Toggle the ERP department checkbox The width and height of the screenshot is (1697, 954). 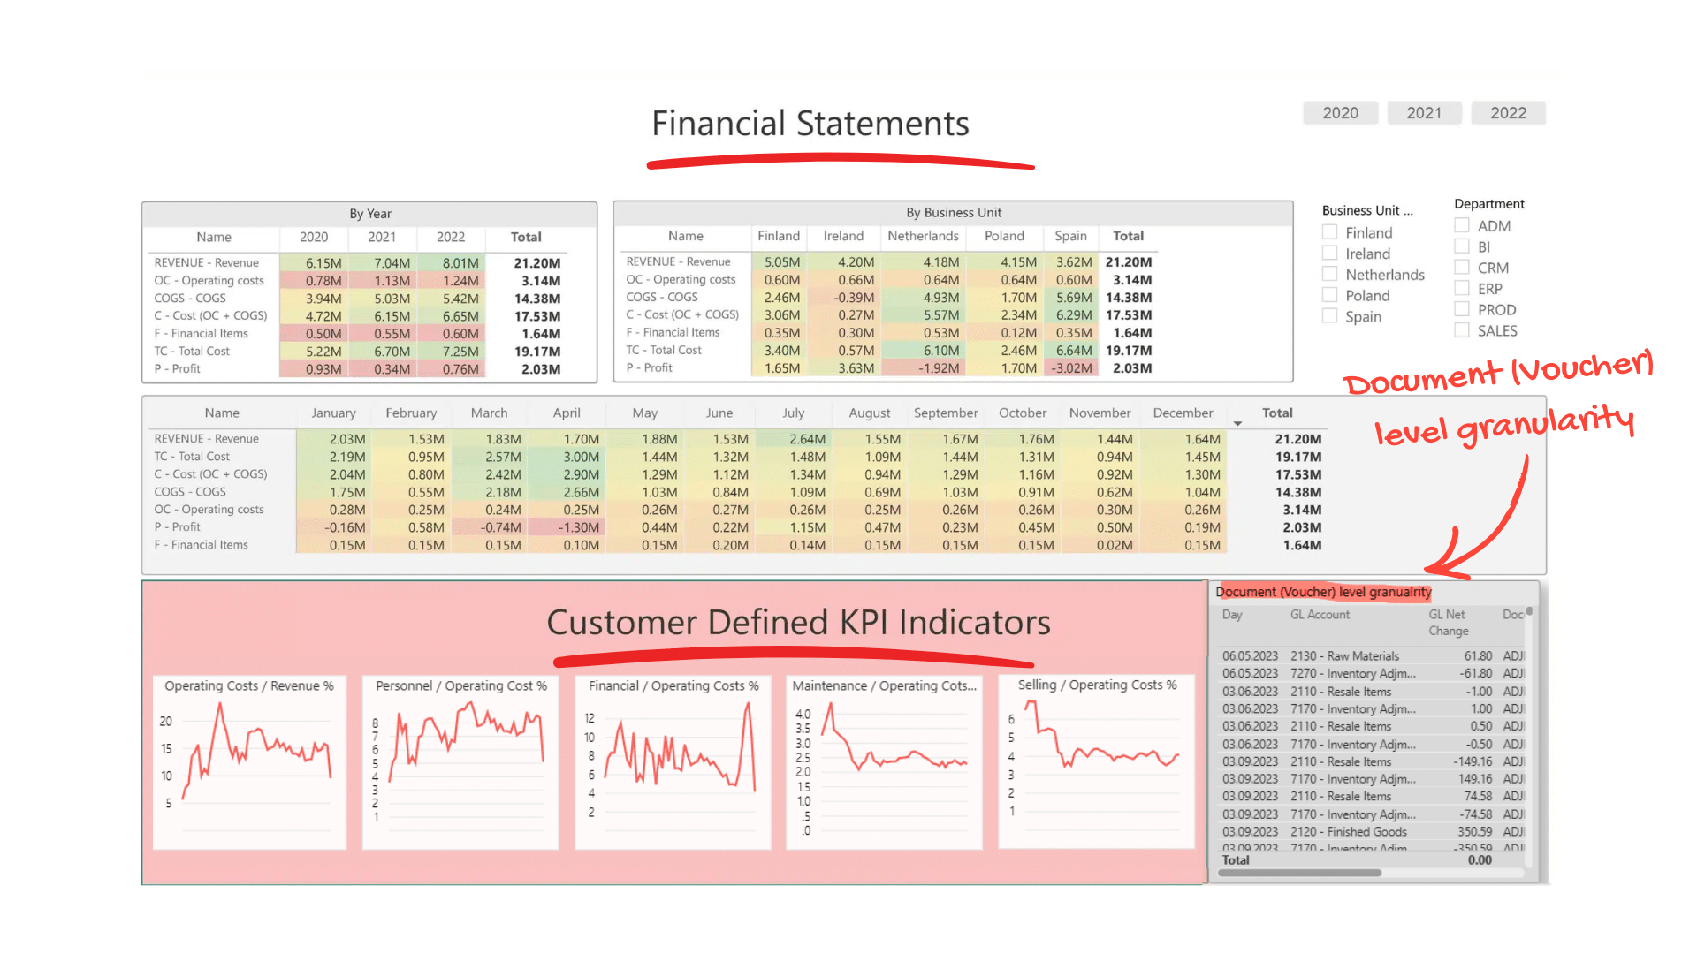point(1462,289)
